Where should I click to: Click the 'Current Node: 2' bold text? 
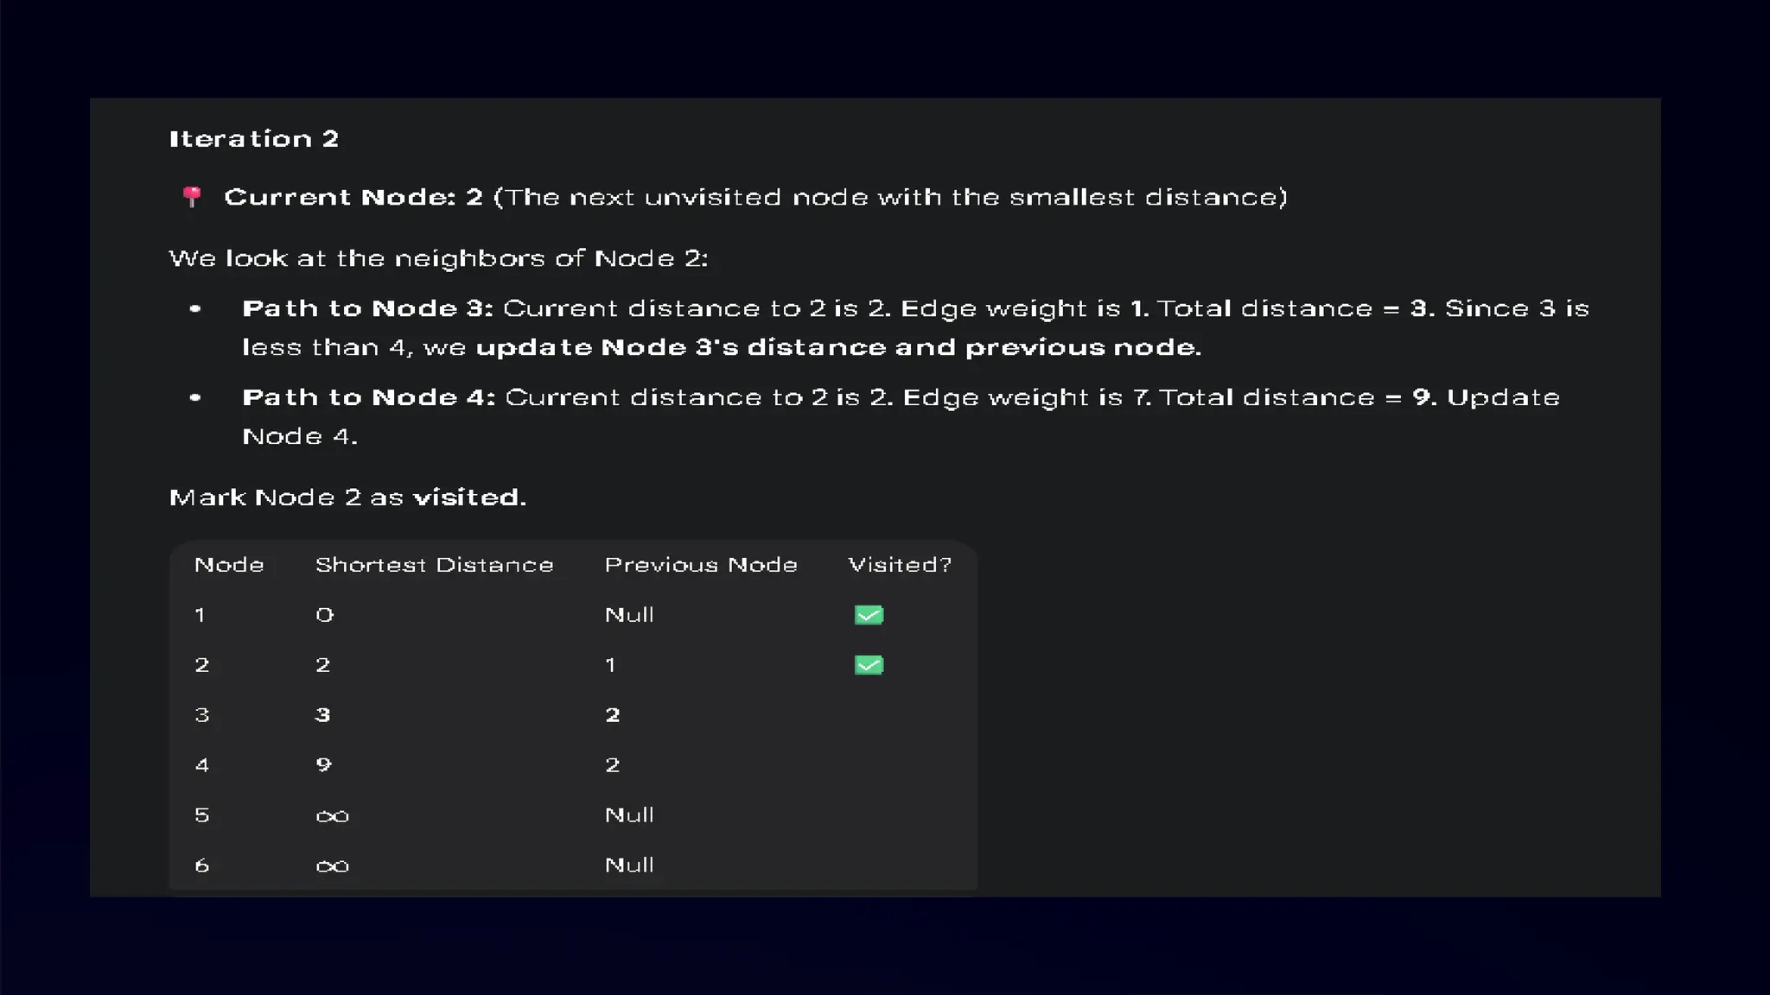click(353, 197)
